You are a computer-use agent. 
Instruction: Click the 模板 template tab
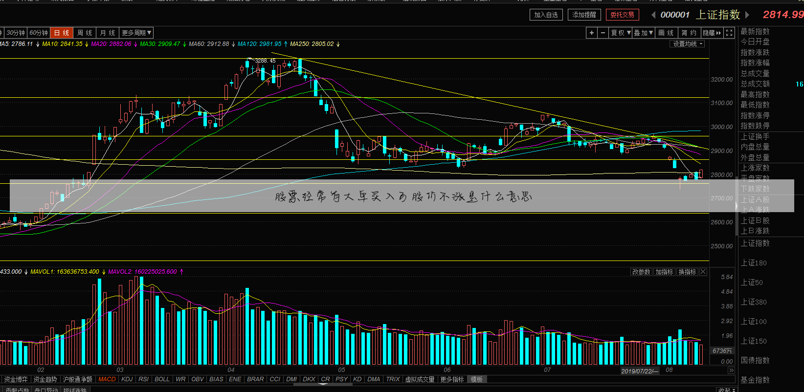(477, 379)
